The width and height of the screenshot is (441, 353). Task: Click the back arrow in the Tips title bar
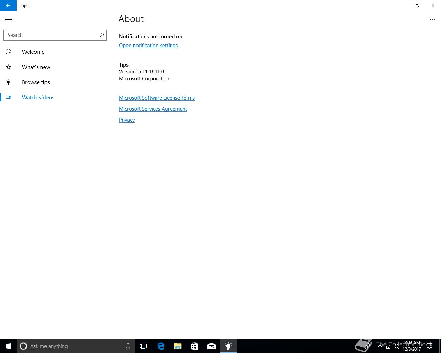click(x=8, y=6)
